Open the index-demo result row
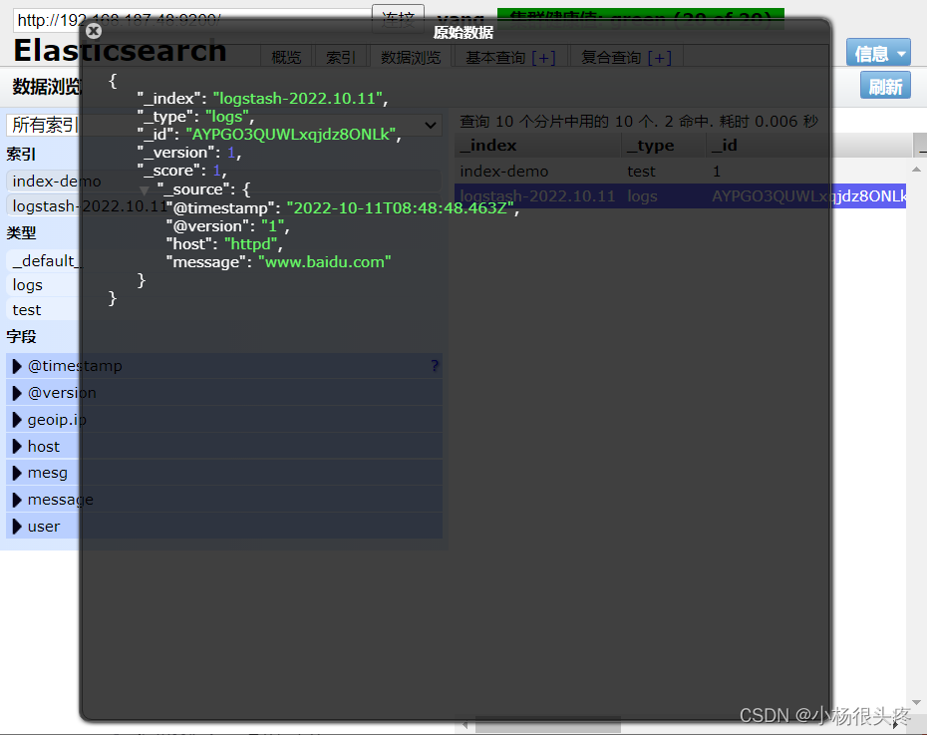This screenshot has height=735, width=927. coord(680,172)
